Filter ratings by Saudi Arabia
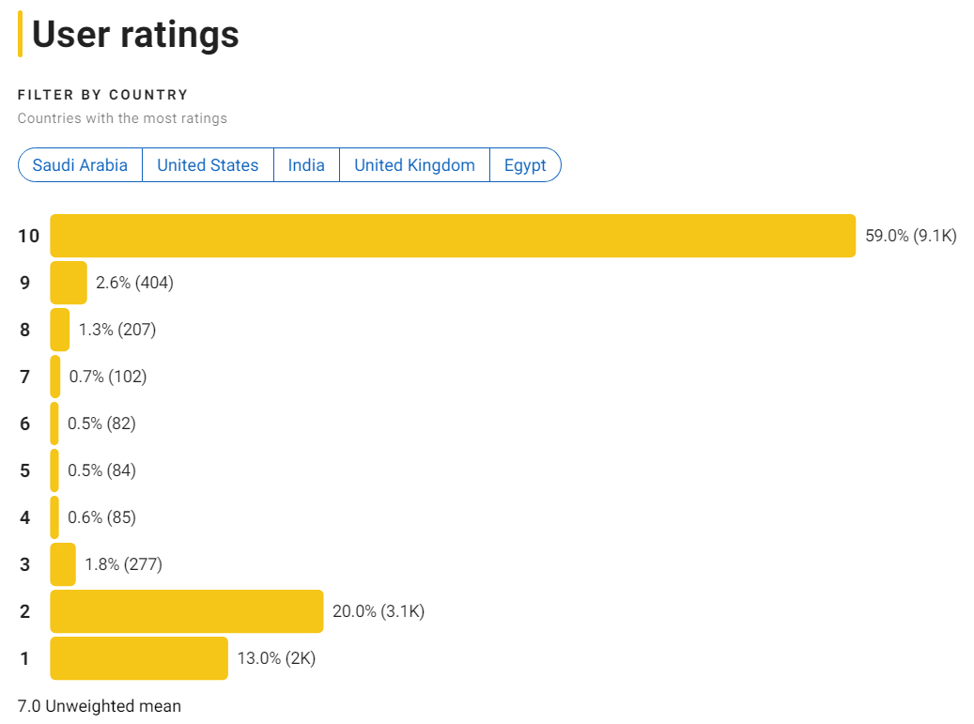The height and width of the screenshot is (724, 974). [80, 165]
